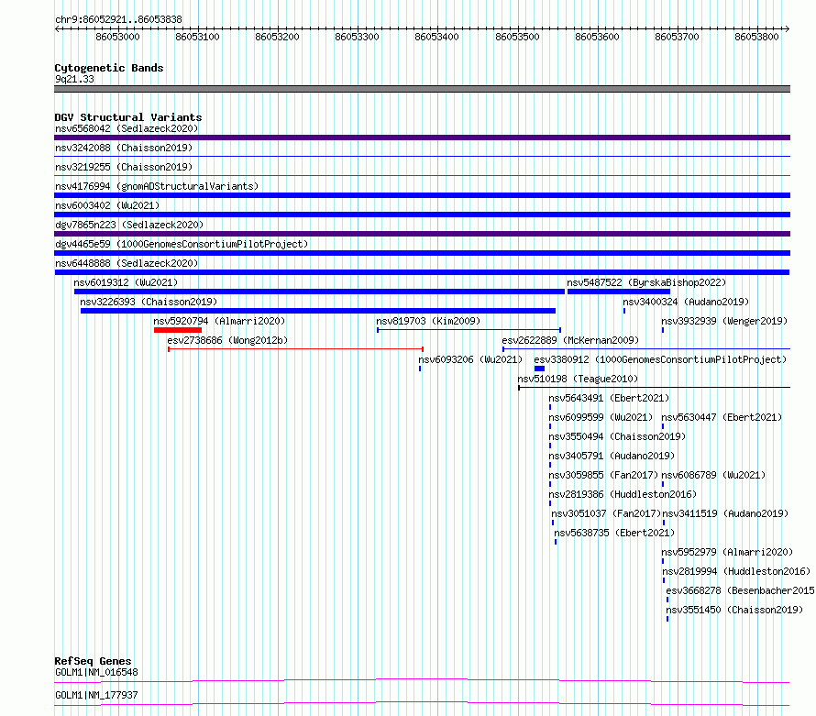This screenshot has height=716, width=816.
Task: Select dgv4465e59 1000GenomesConsortiumPilotProject label
Action: tap(182, 244)
